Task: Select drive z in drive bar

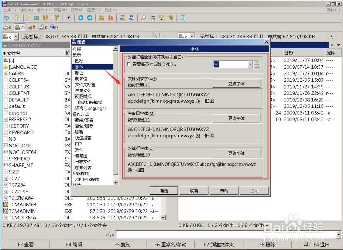Action: 43,27
